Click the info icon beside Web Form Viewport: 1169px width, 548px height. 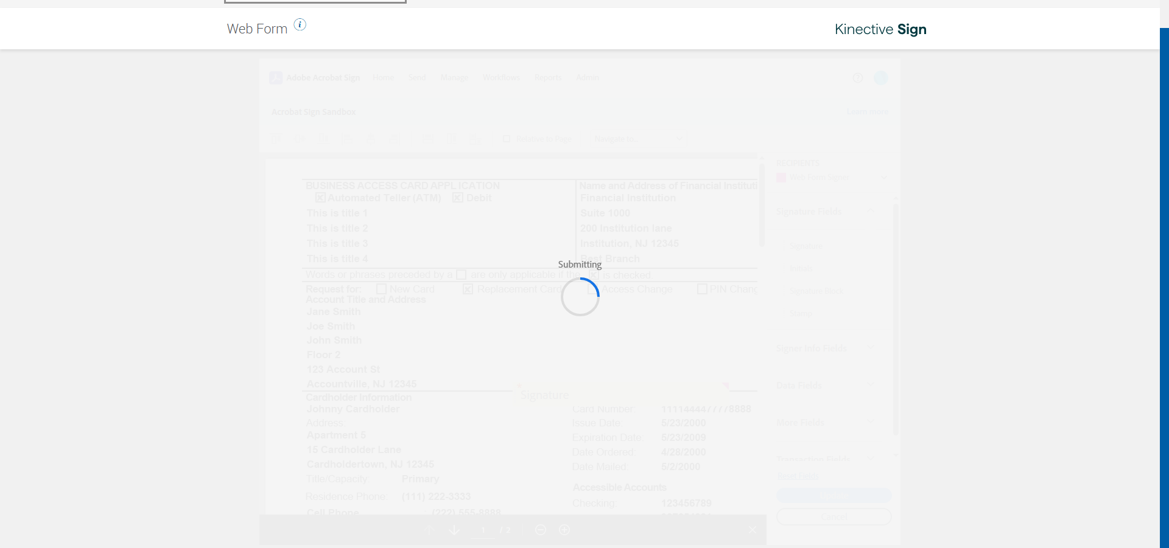[300, 24]
